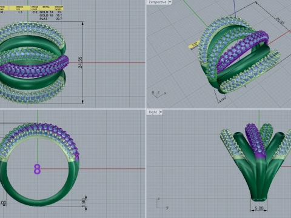291x218 pixels.
Task: Click the Perspective viewport title label
Action: click(158, 2)
